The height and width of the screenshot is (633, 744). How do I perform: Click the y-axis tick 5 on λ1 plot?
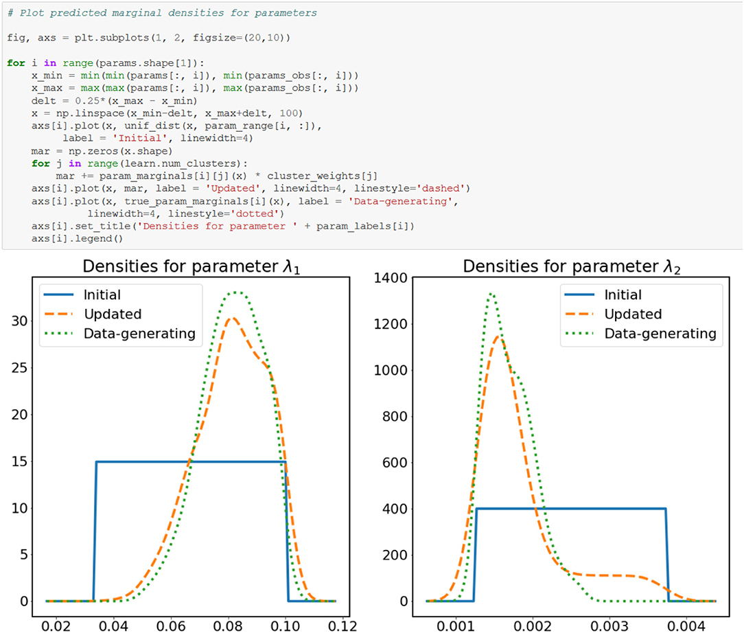coord(24,555)
